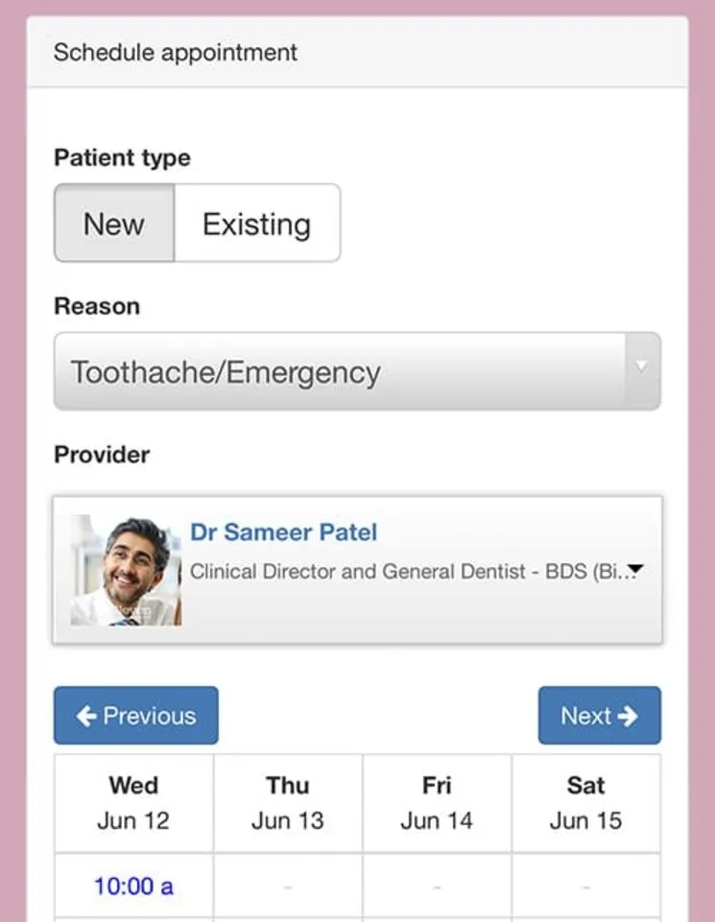Go to the Previous dates
The image size is (715, 922).
click(x=136, y=716)
